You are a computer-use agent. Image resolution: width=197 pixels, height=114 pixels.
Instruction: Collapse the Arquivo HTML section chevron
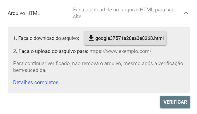pyautogui.click(x=186, y=13)
